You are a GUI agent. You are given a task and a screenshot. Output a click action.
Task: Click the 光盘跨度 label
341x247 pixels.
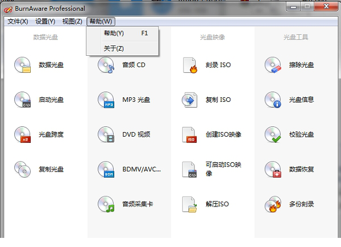(x=51, y=134)
